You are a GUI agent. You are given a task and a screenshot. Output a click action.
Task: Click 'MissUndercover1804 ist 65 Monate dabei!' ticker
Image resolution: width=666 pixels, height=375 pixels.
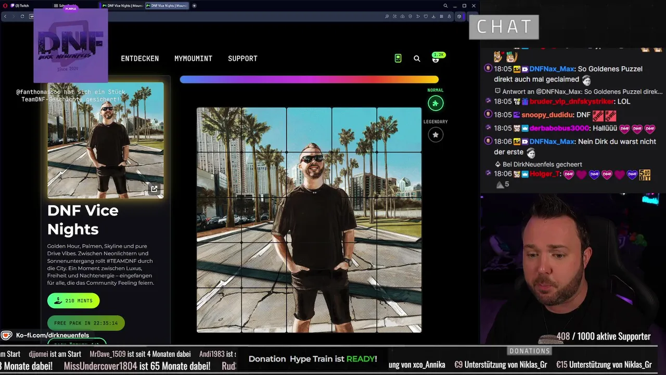(137, 366)
